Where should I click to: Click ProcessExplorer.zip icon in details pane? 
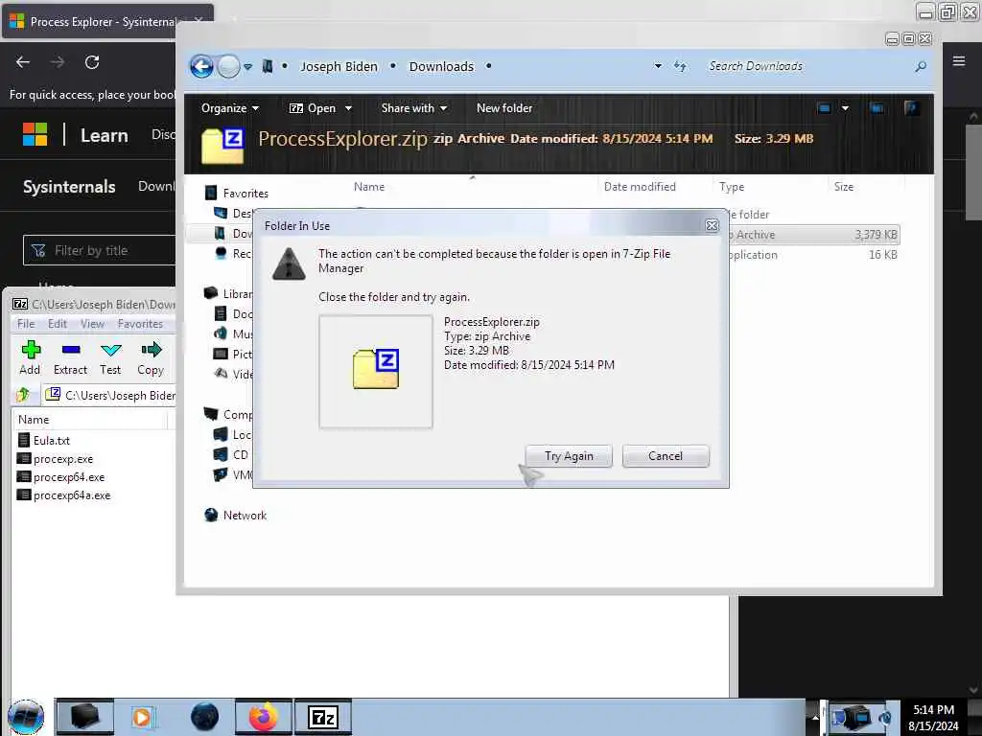222,146
